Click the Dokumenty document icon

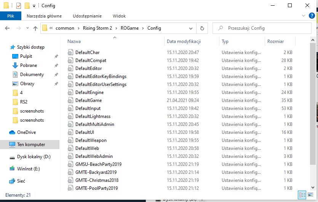pyautogui.click(x=15, y=75)
